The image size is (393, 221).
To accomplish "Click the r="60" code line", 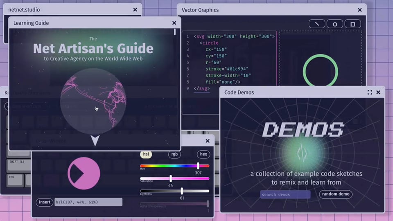I will coord(214,62).
